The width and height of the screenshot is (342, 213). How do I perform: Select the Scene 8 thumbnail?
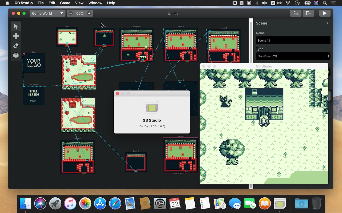pos(136,162)
